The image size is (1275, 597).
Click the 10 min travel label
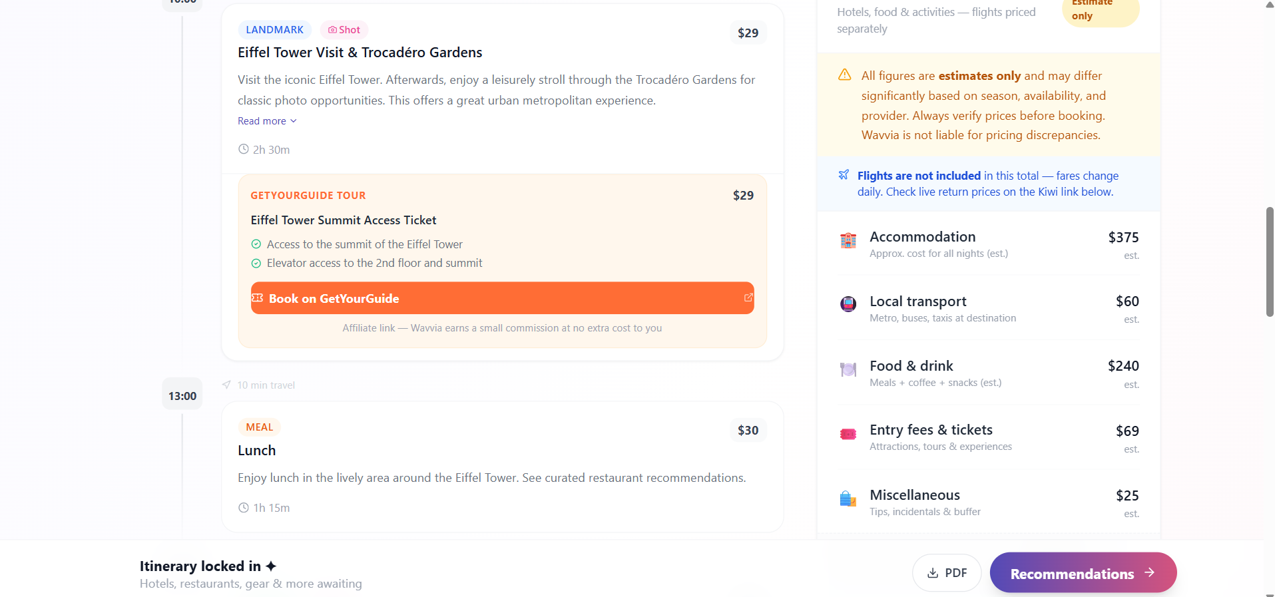(266, 385)
